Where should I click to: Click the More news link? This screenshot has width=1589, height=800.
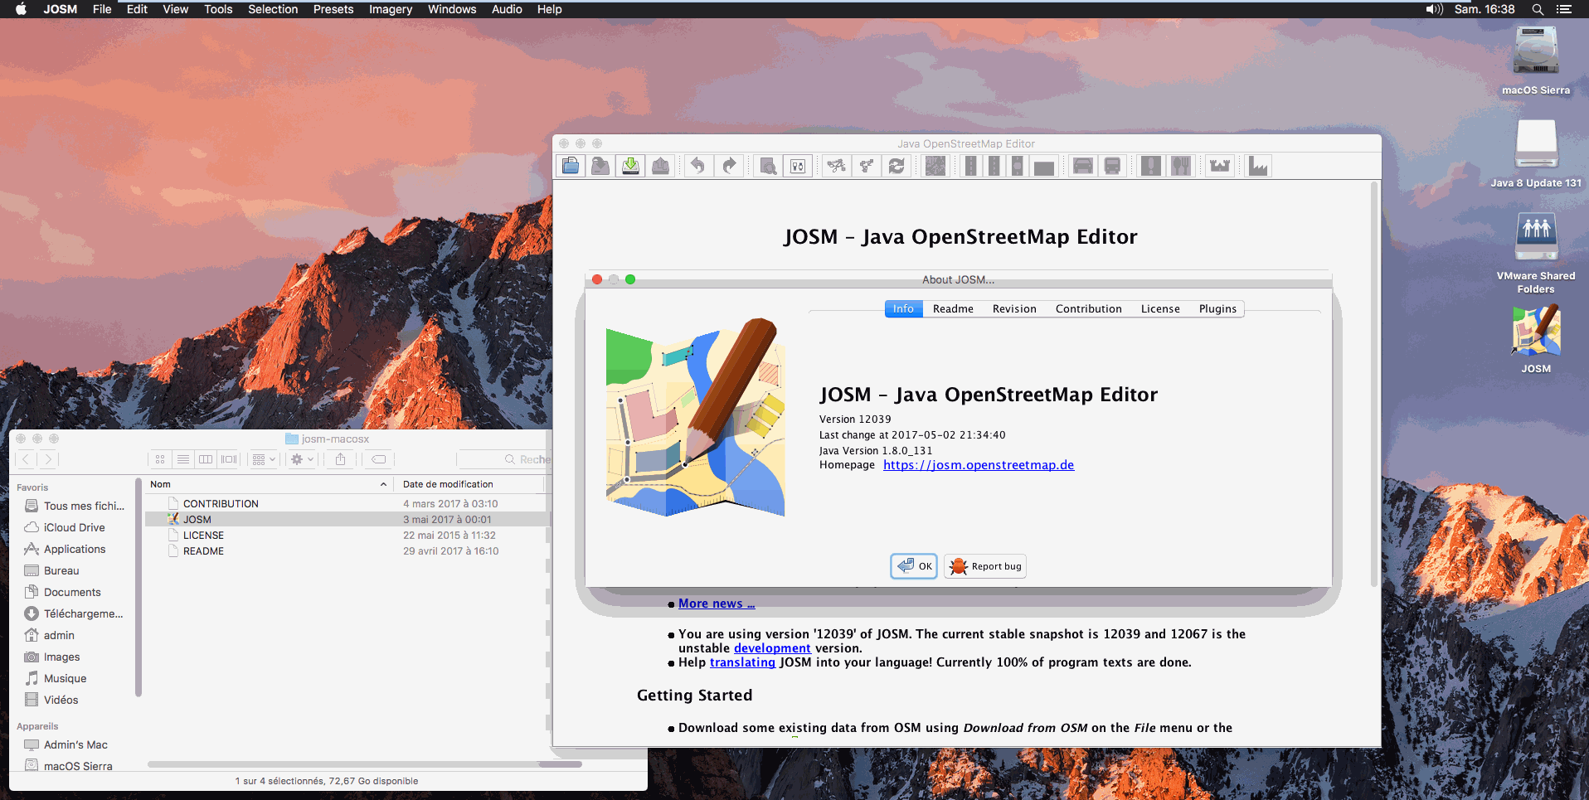pos(717,604)
